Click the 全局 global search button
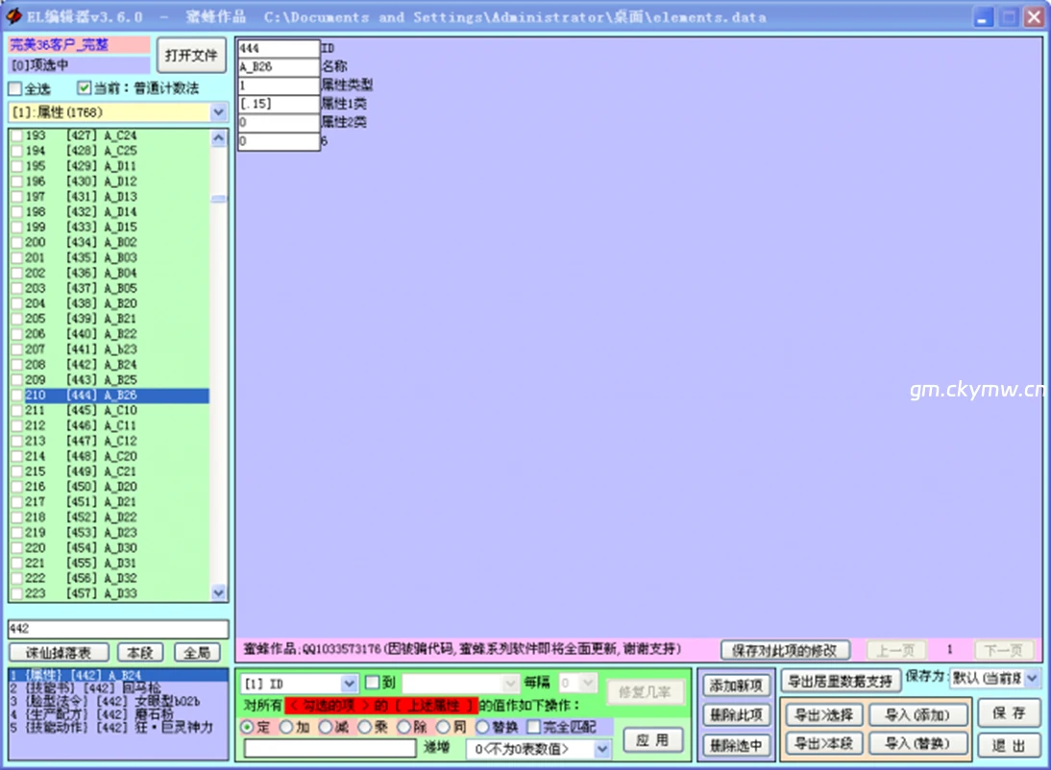 click(x=197, y=653)
